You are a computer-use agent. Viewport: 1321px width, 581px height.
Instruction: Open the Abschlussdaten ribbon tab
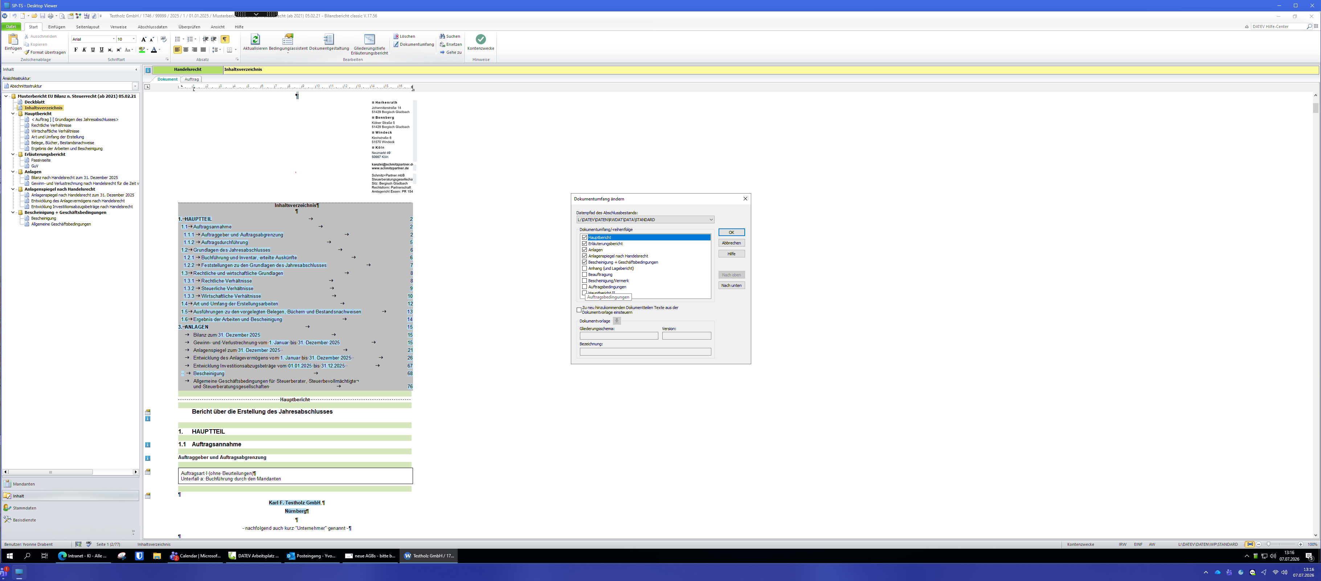[152, 27]
